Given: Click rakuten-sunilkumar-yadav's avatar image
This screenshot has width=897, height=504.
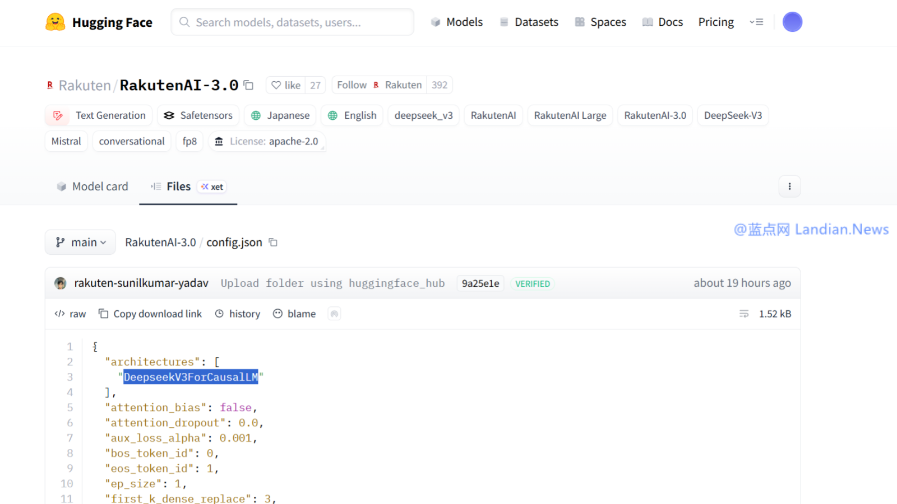Looking at the screenshot, I should coord(61,283).
